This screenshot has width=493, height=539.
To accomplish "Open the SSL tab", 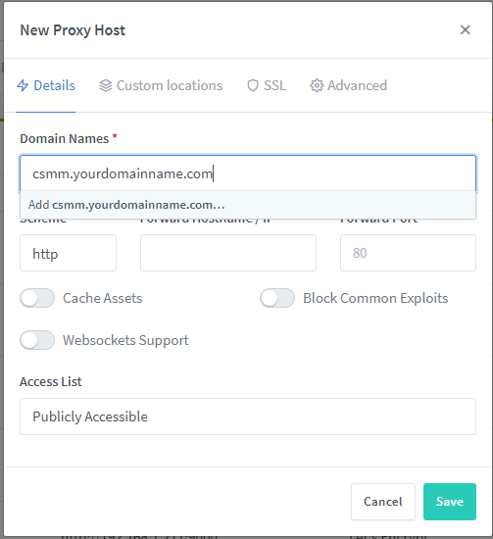I will 267,85.
